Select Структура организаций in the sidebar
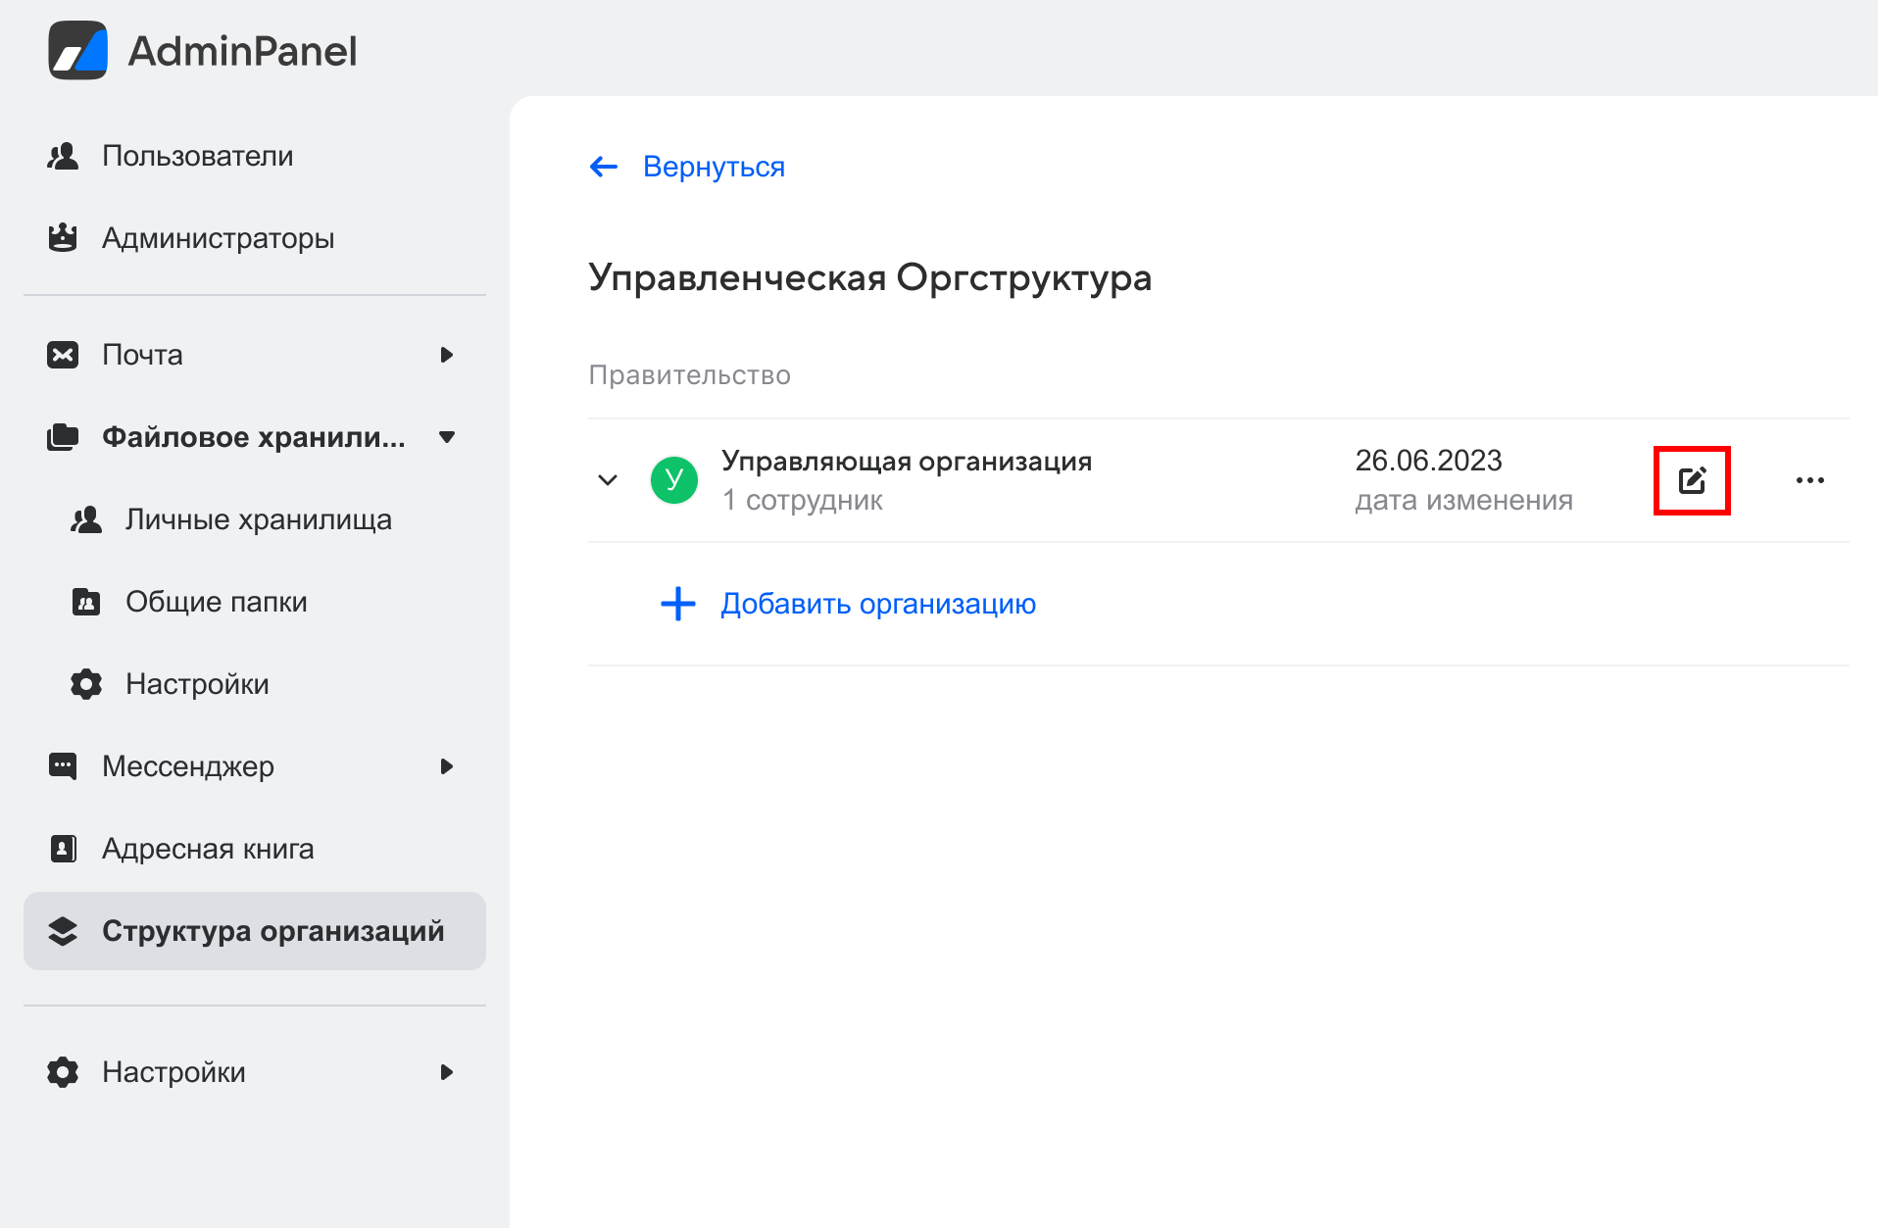1878x1228 pixels. (x=272, y=931)
